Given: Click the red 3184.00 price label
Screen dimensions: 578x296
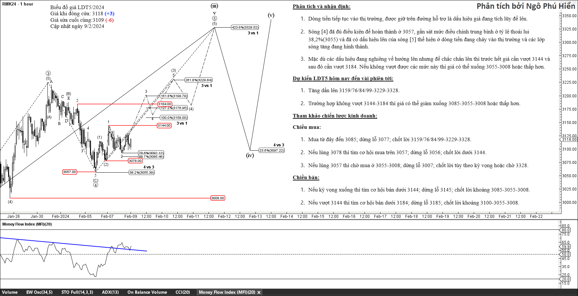Looking at the screenshot, I should (x=164, y=104).
